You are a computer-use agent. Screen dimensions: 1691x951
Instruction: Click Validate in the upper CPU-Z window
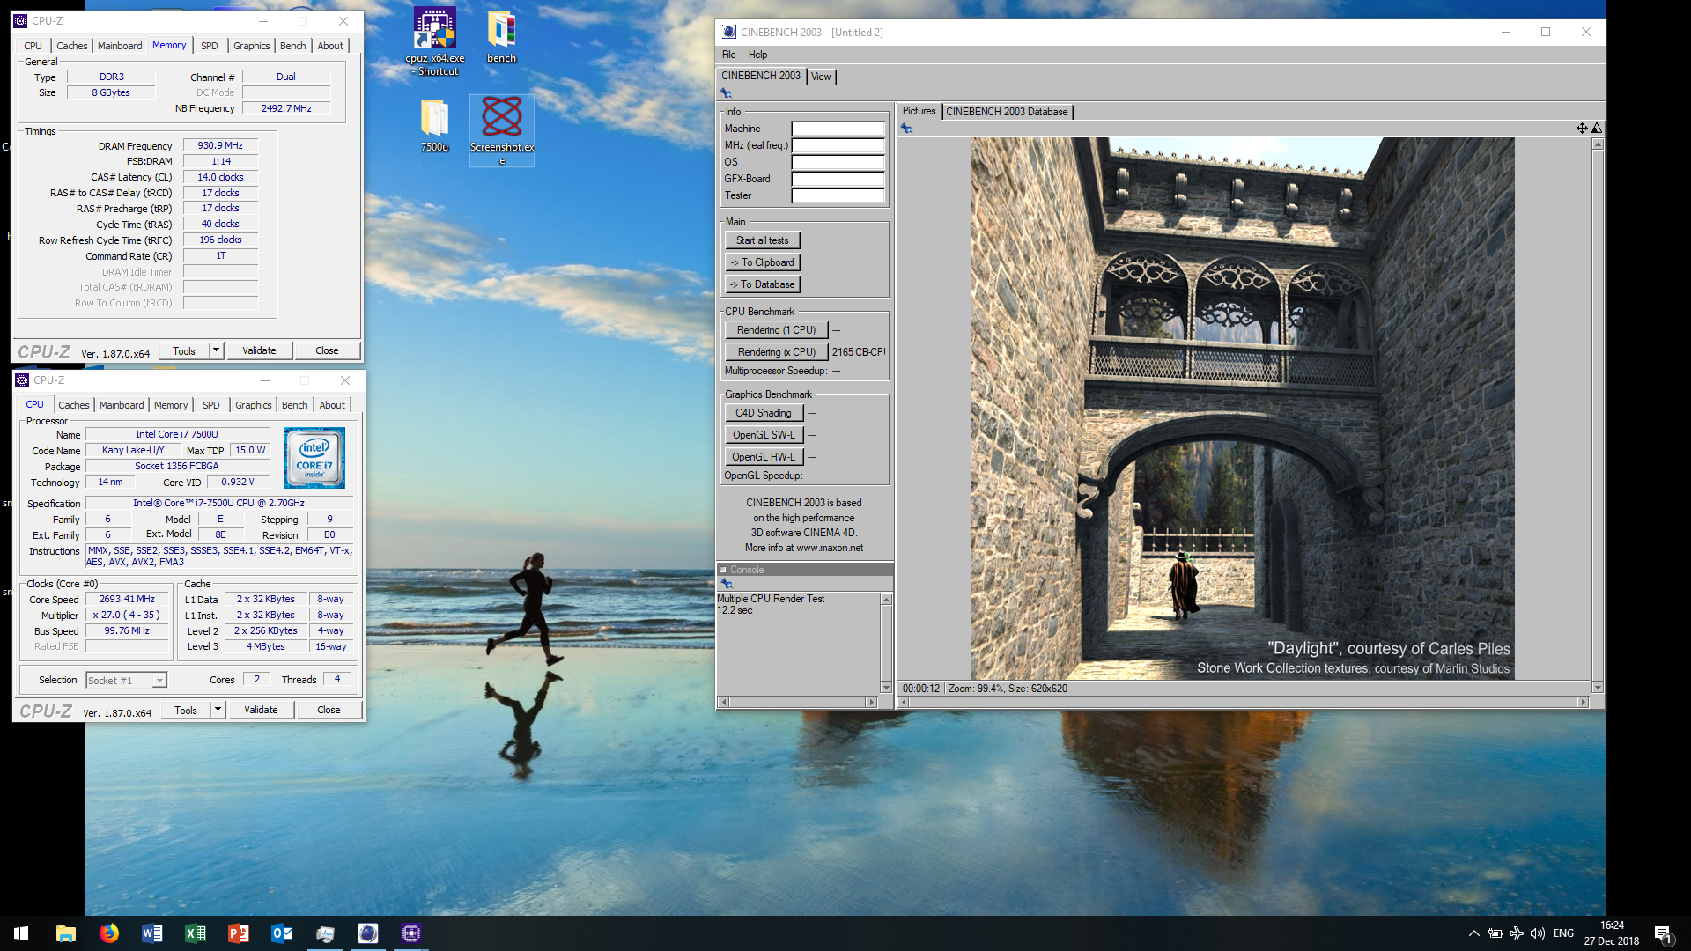point(260,350)
